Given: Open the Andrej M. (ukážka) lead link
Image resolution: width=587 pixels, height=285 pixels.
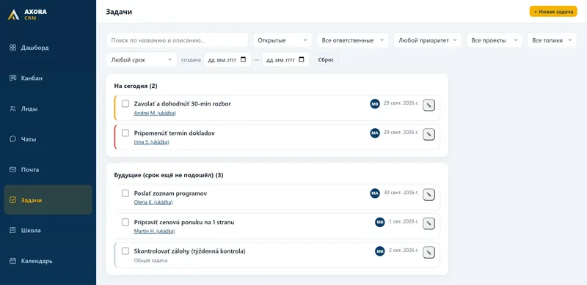Looking at the screenshot, I should pyautogui.click(x=155, y=113).
